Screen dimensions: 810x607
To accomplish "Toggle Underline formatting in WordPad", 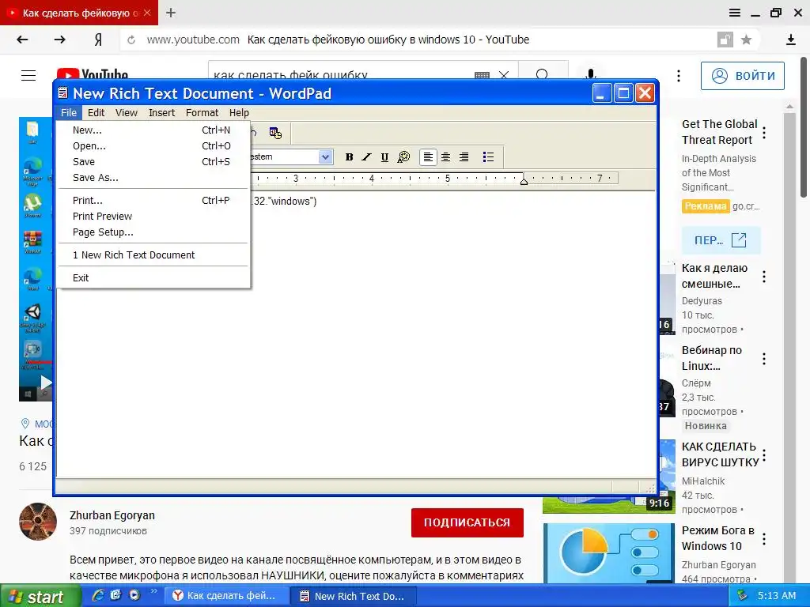I will (384, 157).
